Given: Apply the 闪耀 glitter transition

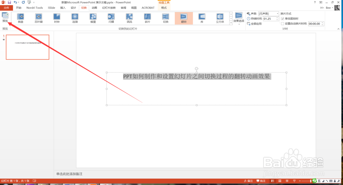Looking at the screenshot, I should 111,18.
